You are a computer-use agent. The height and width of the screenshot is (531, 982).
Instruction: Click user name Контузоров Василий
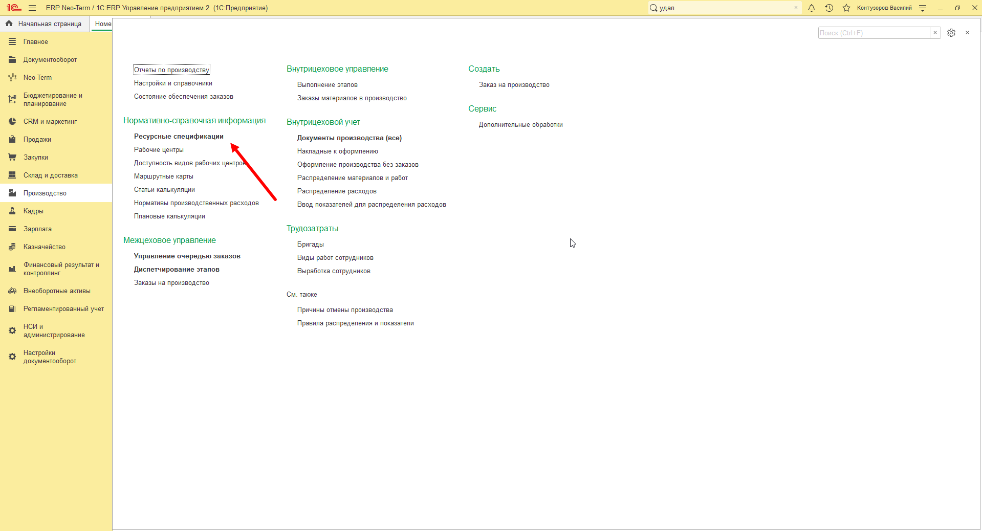884,8
